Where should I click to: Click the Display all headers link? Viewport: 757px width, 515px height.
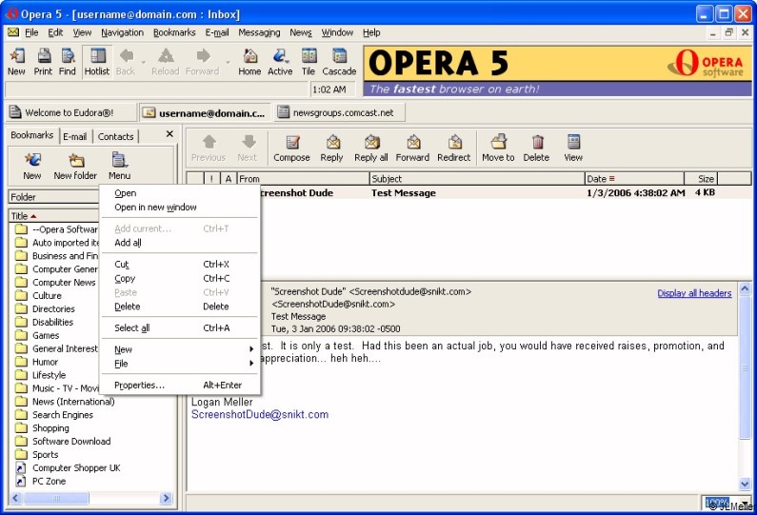(x=694, y=293)
